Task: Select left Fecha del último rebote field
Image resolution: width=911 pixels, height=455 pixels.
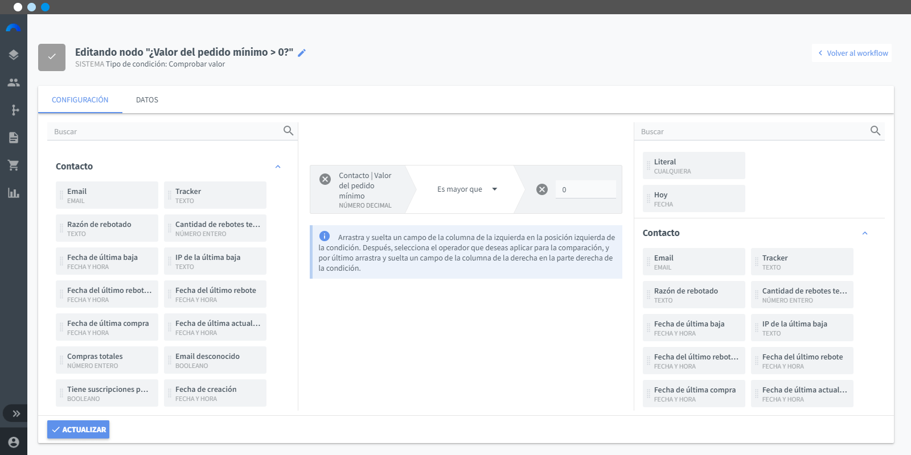Action: pyautogui.click(x=215, y=294)
